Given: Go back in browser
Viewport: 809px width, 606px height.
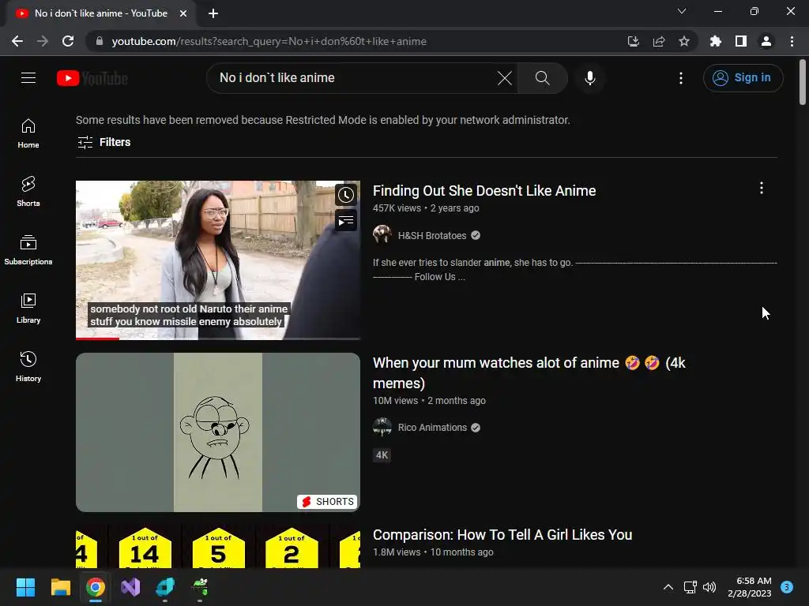Looking at the screenshot, I should (17, 41).
